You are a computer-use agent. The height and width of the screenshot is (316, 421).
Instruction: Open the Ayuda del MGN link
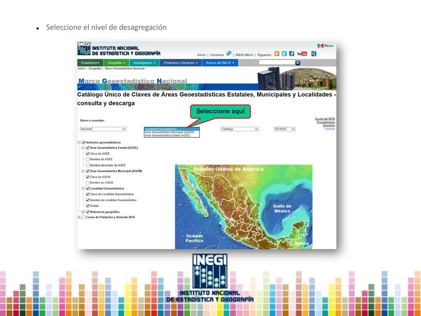[325, 119]
